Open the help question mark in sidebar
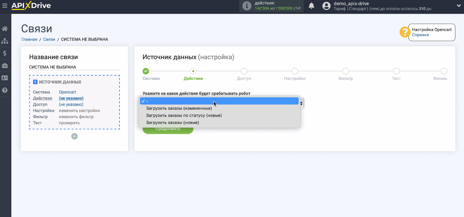 pyautogui.click(x=5, y=90)
